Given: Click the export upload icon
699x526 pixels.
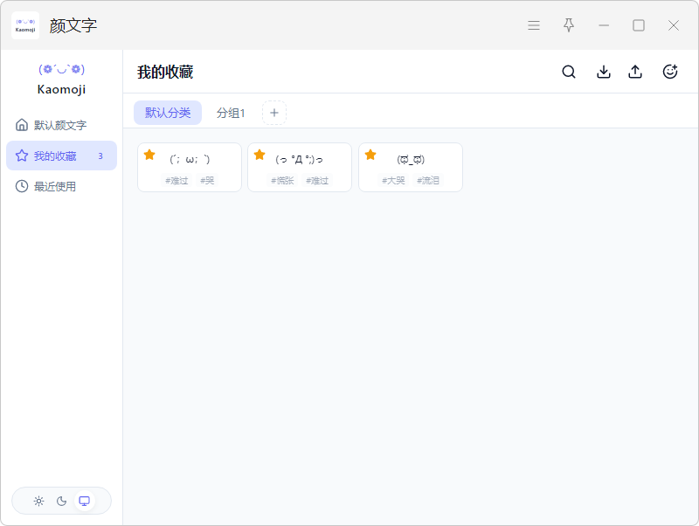Looking at the screenshot, I should pos(635,72).
